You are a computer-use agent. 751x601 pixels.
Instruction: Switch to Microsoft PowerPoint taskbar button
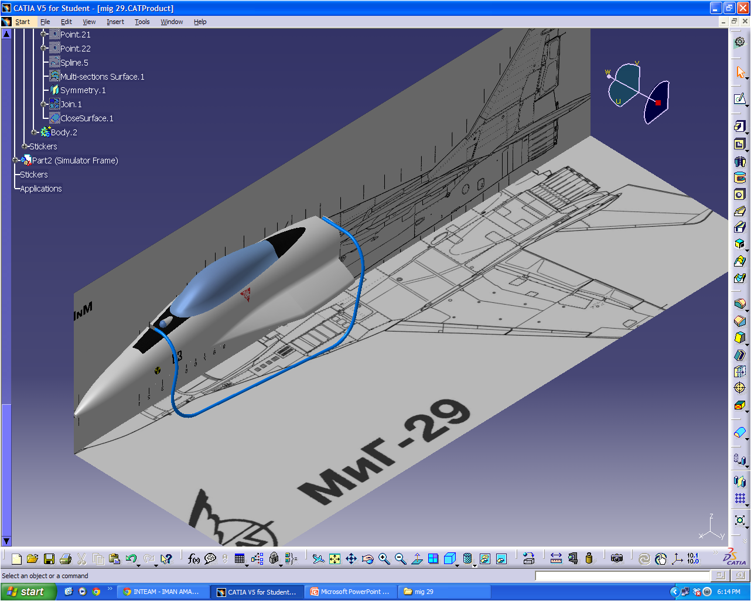click(x=350, y=592)
